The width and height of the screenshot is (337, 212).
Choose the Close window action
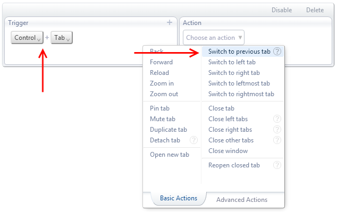pyautogui.click(x=228, y=151)
